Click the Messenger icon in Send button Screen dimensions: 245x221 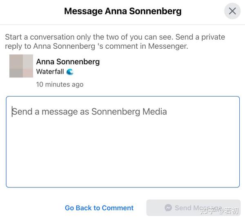(x=168, y=207)
